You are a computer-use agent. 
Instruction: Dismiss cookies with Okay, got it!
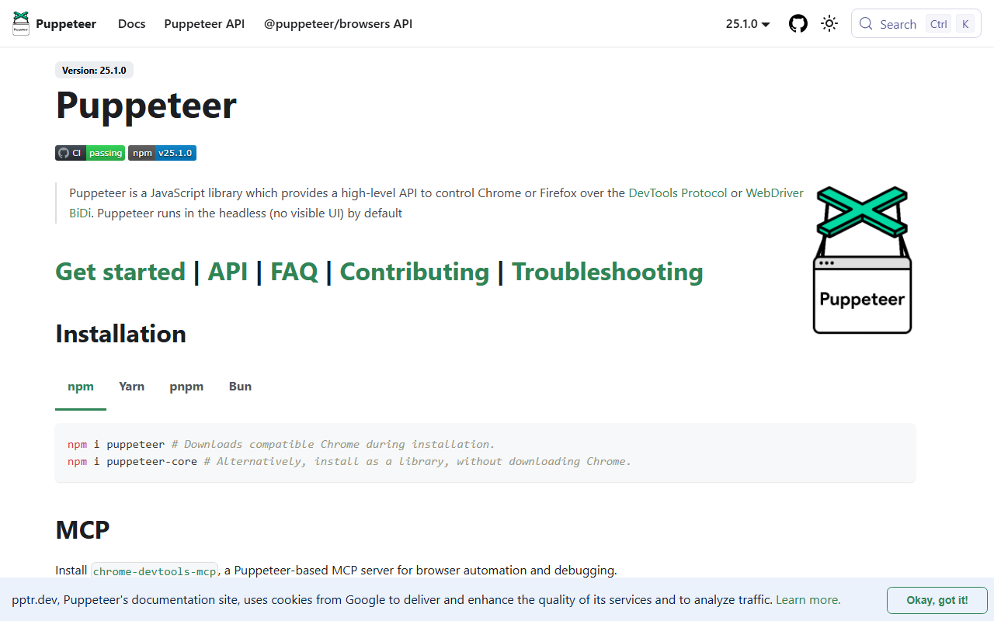(937, 600)
